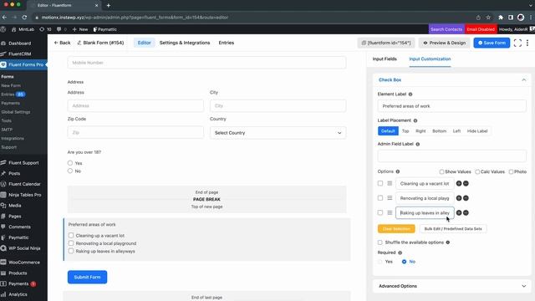Click Search Contacts in admin bar
535x301 pixels.
(x=446, y=29)
